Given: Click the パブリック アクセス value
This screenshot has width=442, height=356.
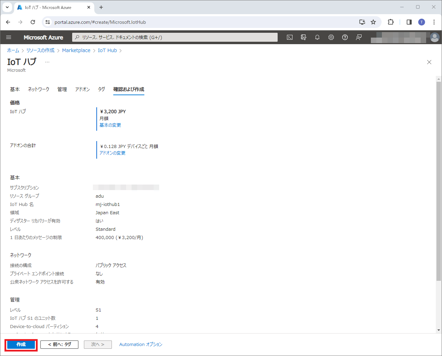Looking at the screenshot, I should 111,266.
